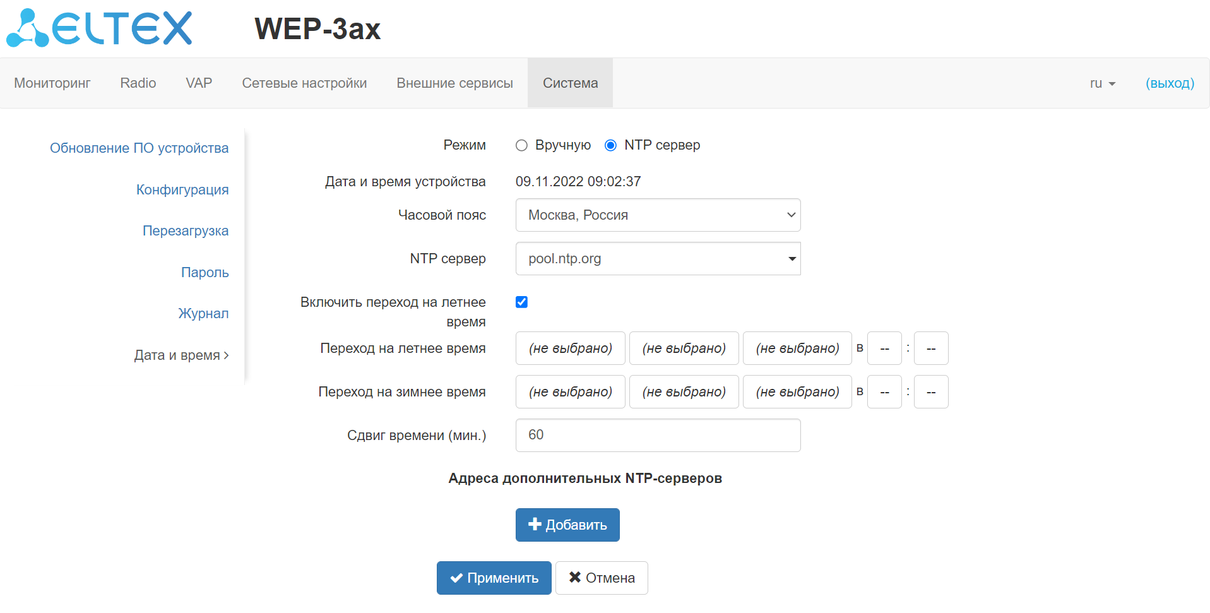
Task: Select the NTP сервер radio option
Action: click(610, 146)
